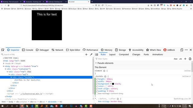Bookmark this page with the star
This screenshot has width=193, height=108.
coord(99,5)
